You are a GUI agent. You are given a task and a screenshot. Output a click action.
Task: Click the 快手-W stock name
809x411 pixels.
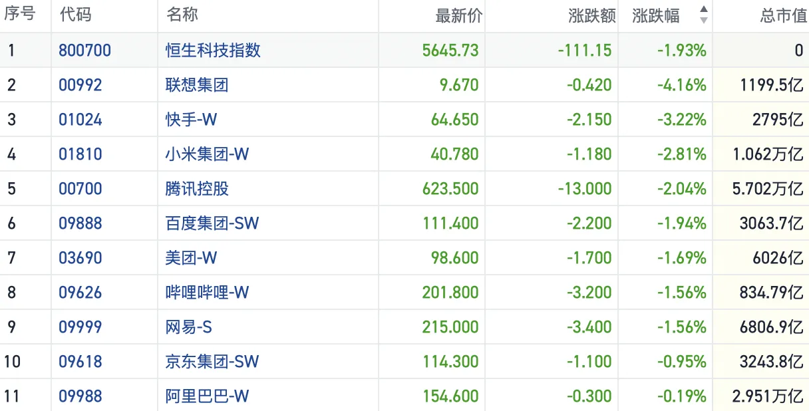point(191,119)
